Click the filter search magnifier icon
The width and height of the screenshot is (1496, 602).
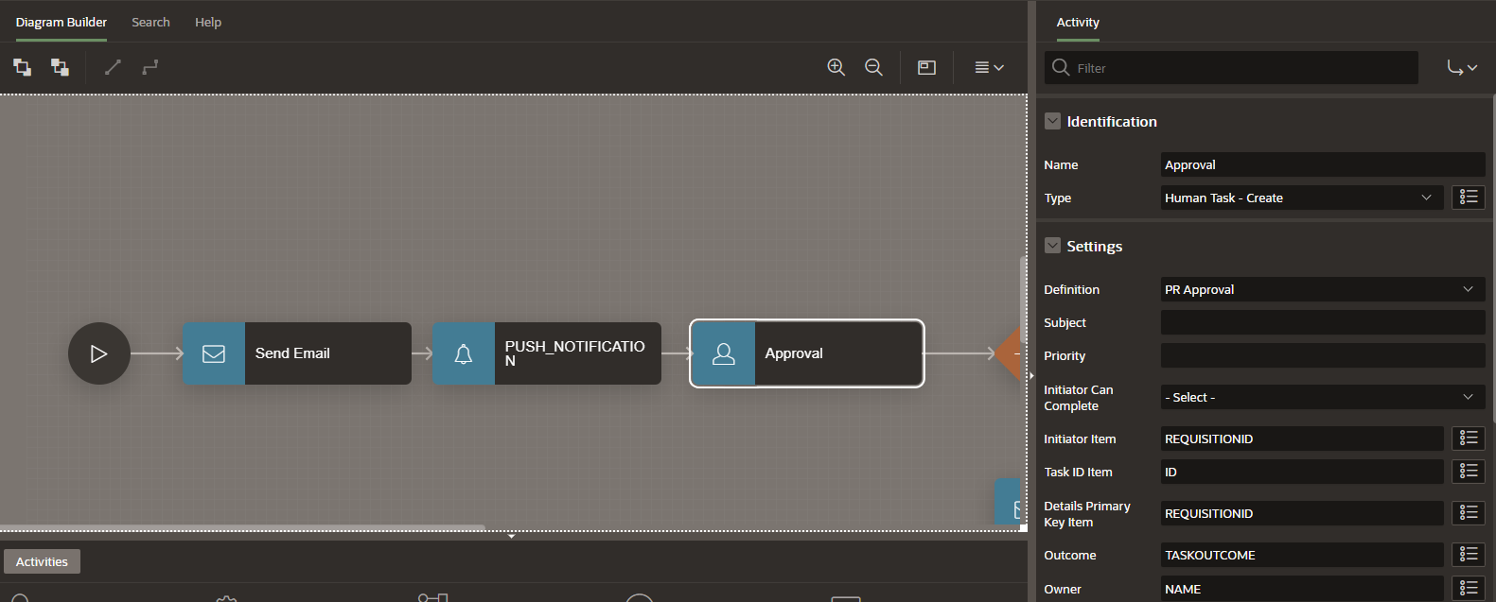1061,68
